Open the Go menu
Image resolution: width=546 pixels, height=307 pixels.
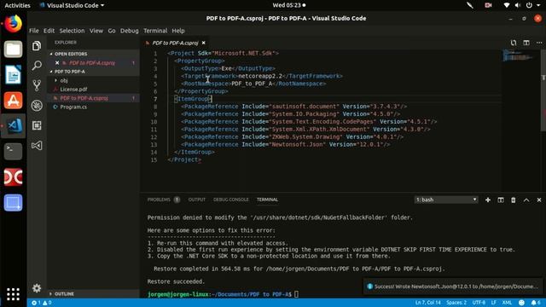coord(112,31)
